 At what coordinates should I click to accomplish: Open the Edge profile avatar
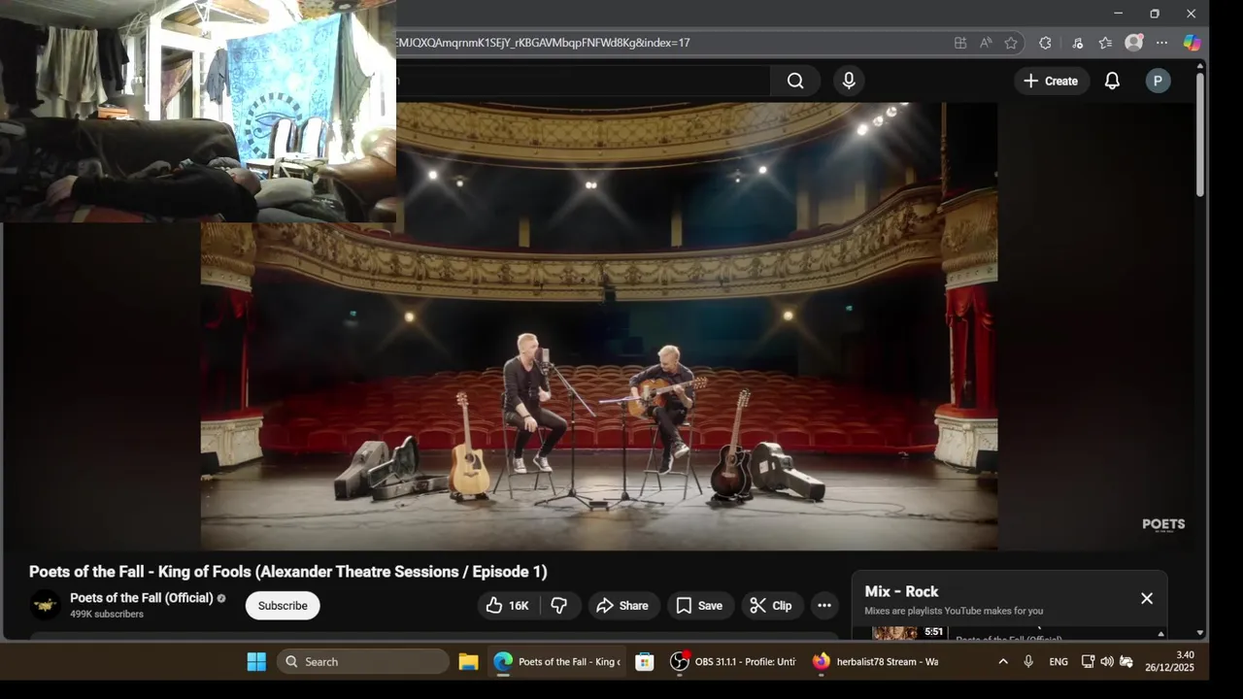click(x=1133, y=43)
